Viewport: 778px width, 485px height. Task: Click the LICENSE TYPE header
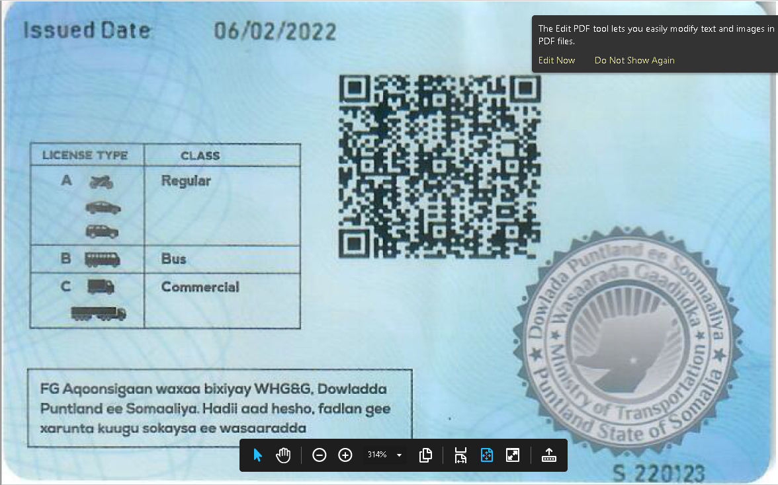(85, 155)
